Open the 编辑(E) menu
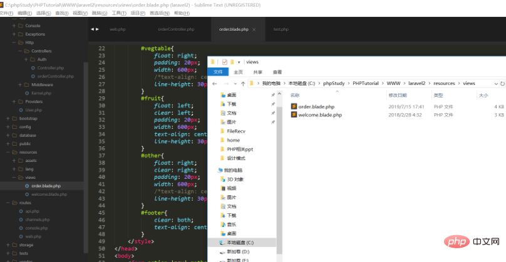Image resolution: width=506 pixels, height=262 pixels. click(x=25, y=13)
